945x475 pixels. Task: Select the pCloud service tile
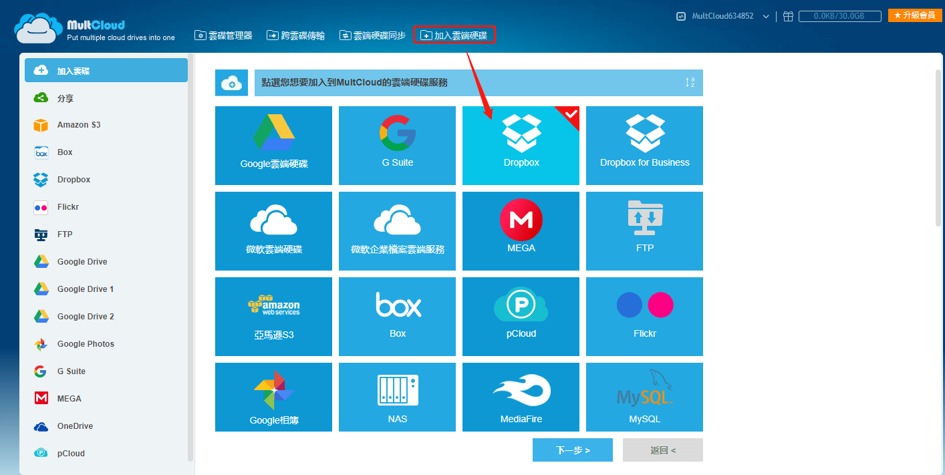(x=521, y=317)
